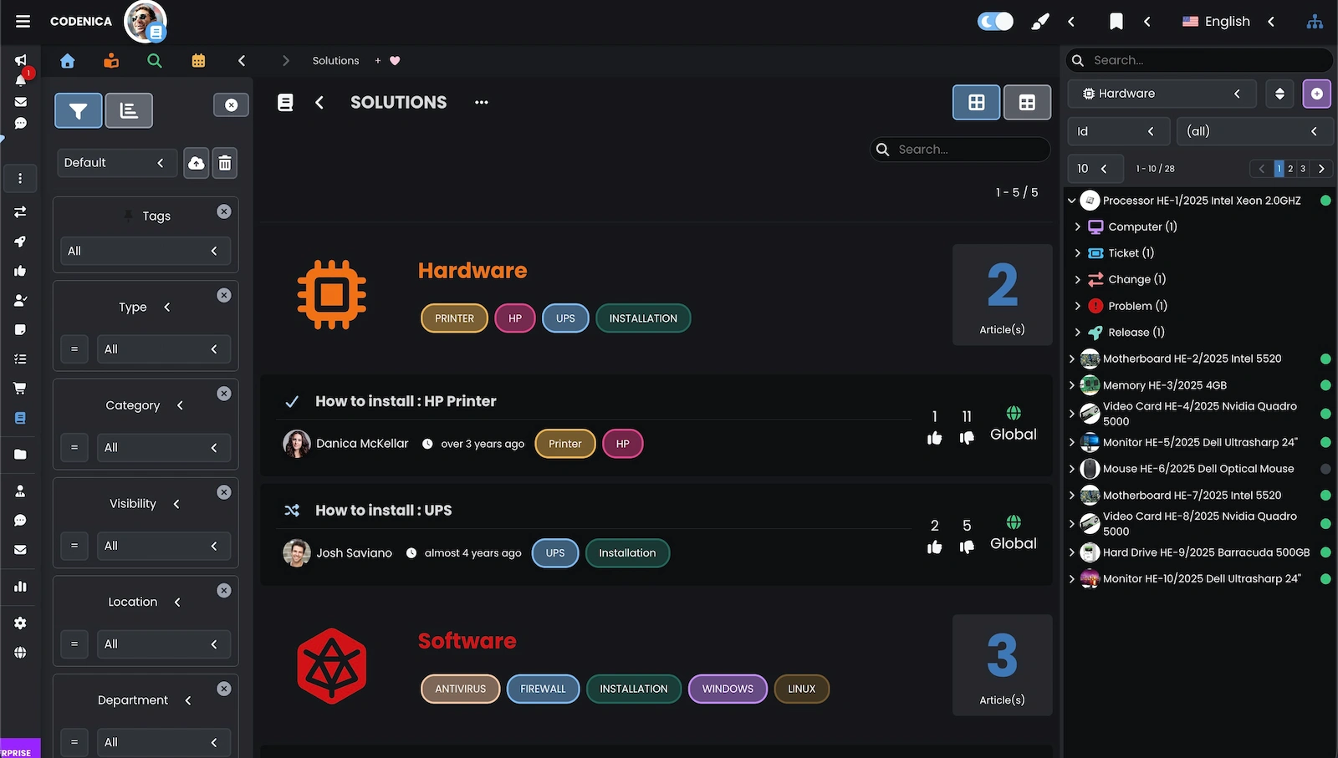This screenshot has width=1338, height=758.
Task: Open the shopping cart icon in the left sidebar
Action: 20,389
